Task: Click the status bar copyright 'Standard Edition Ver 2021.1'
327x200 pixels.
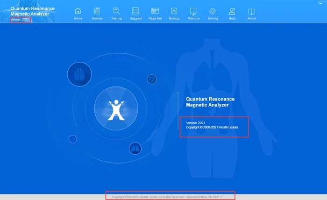Action: (204, 197)
